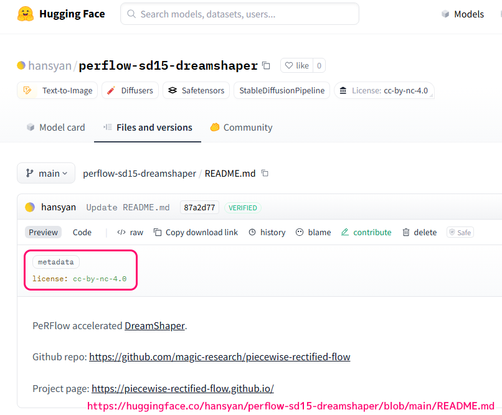The image size is (502, 415).
Task: Click the contribute pencil icon
Action: coord(345,232)
